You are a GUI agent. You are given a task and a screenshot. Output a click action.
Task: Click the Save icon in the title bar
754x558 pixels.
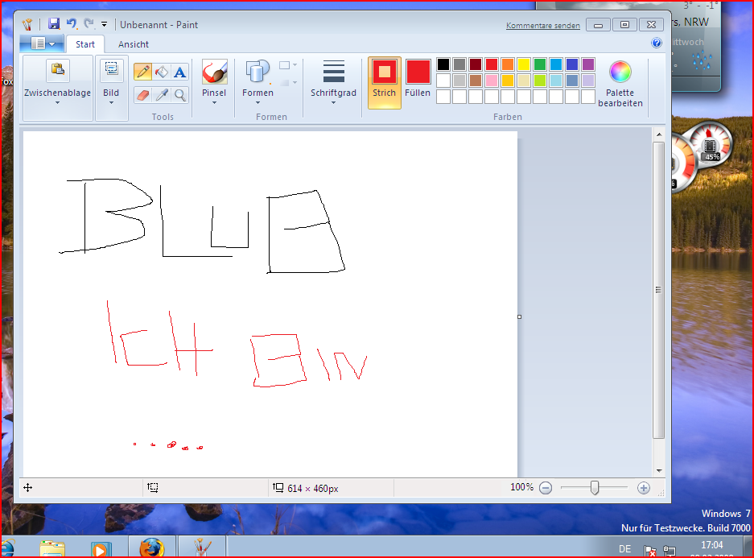click(54, 23)
